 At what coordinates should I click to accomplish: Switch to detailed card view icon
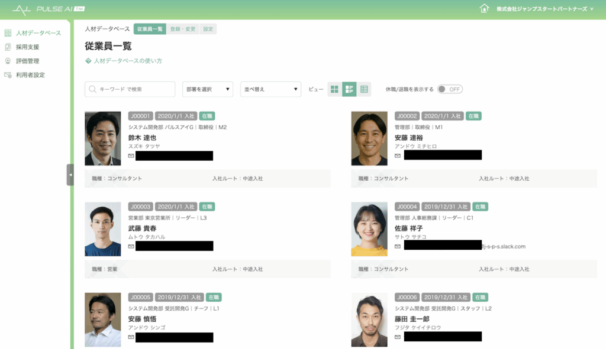coord(349,89)
